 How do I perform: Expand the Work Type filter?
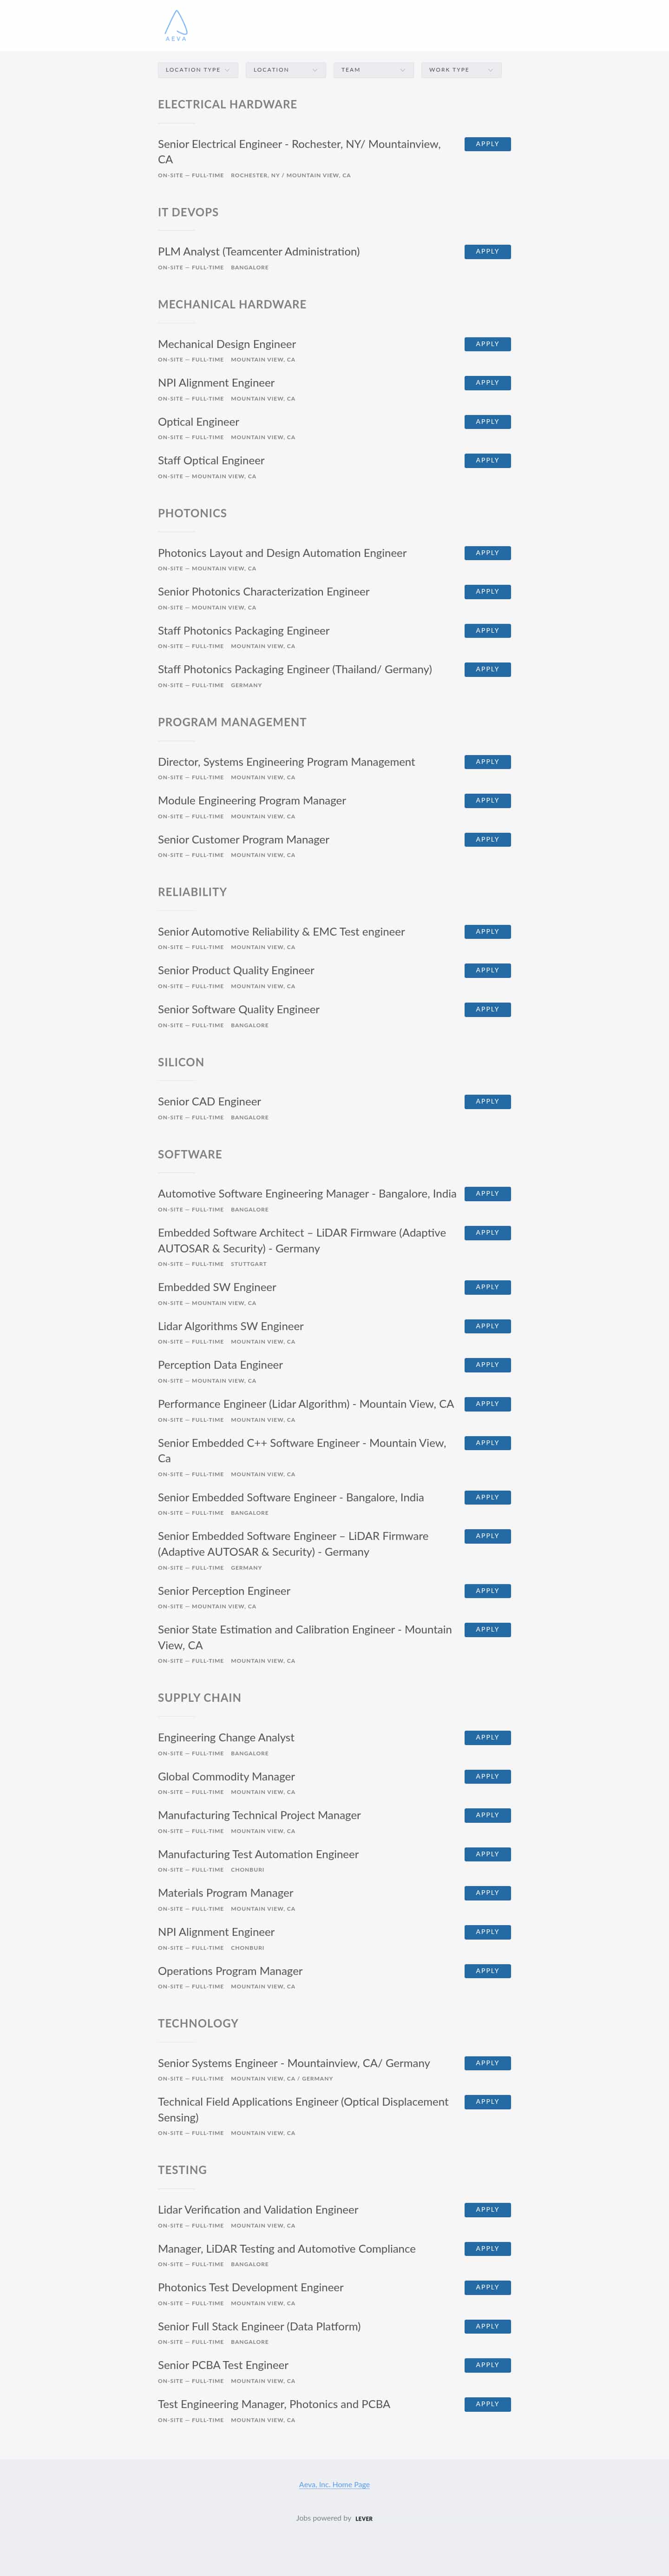(461, 70)
